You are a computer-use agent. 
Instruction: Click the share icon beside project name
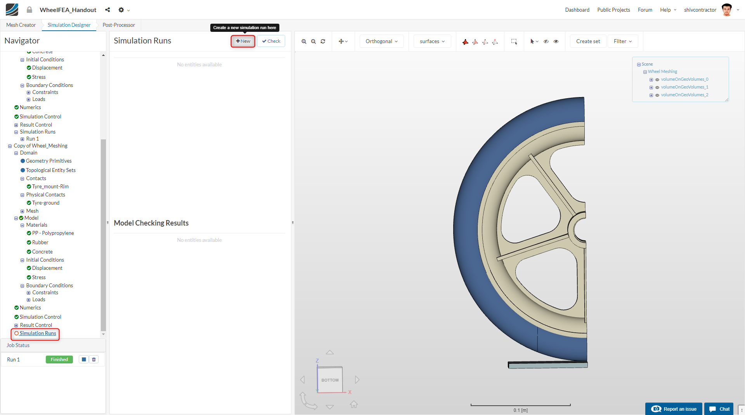(107, 10)
